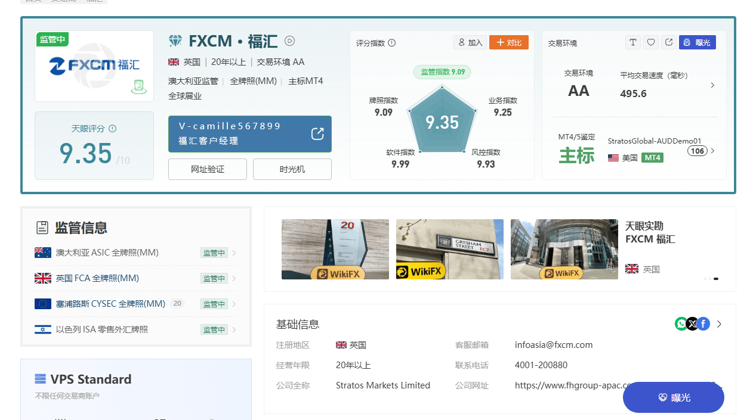
Task: Click the EU flag in CYSEC row
Action: pyautogui.click(x=43, y=304)
